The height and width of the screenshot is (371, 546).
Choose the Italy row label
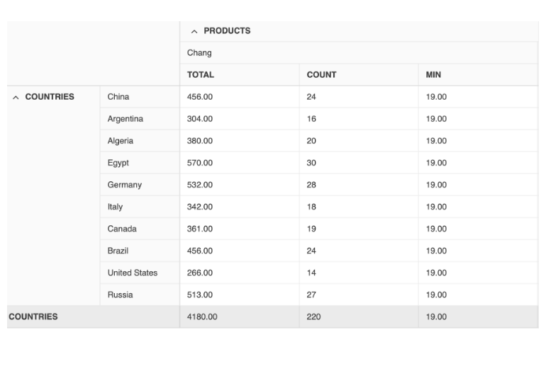[x=115, y=207]
